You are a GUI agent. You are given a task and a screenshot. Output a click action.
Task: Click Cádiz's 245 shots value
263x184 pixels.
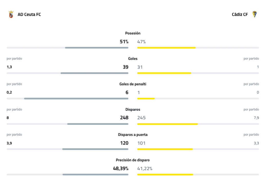click(x=141, y=118)
